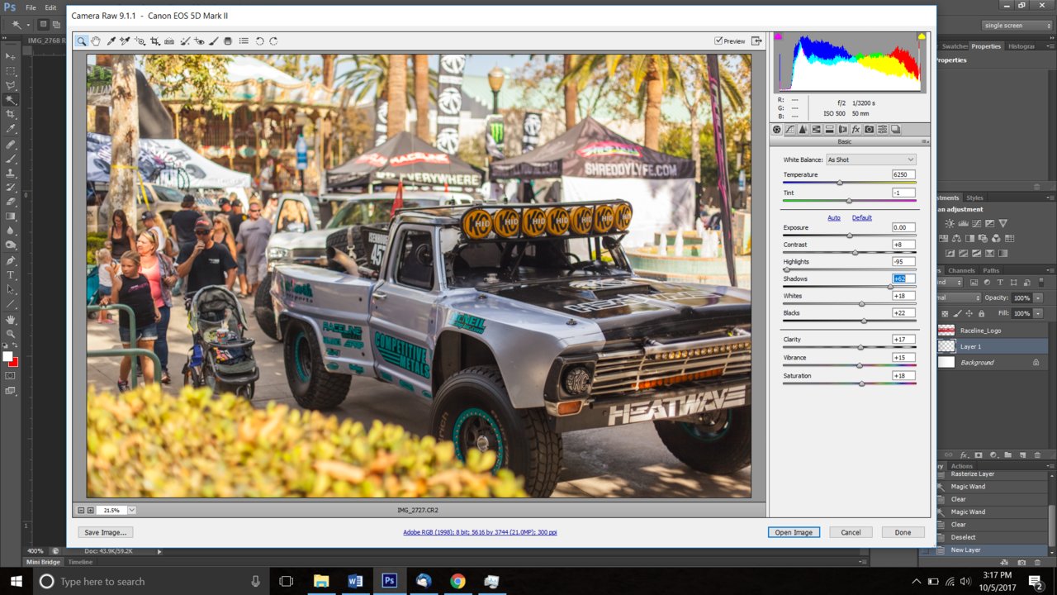Open the Camera Calibration panel tab
Viewport: 1057px width, 595px height.
869,130
